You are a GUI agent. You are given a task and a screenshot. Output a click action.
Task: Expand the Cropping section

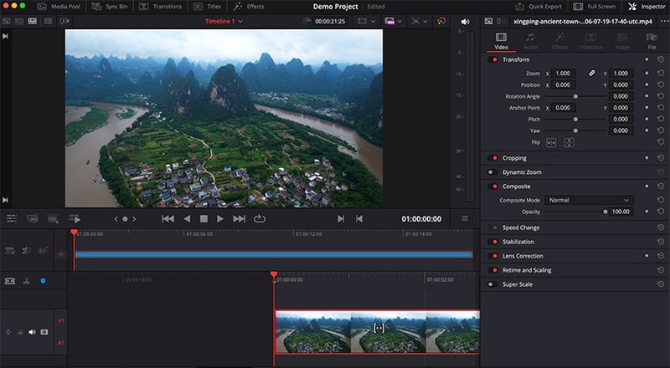pyautogui.click(x=514, y=158)
